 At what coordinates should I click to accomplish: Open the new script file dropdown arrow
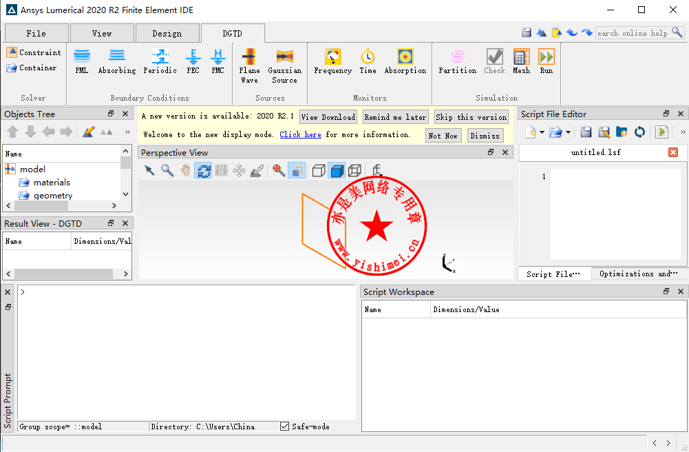click(x=542, y=132)
